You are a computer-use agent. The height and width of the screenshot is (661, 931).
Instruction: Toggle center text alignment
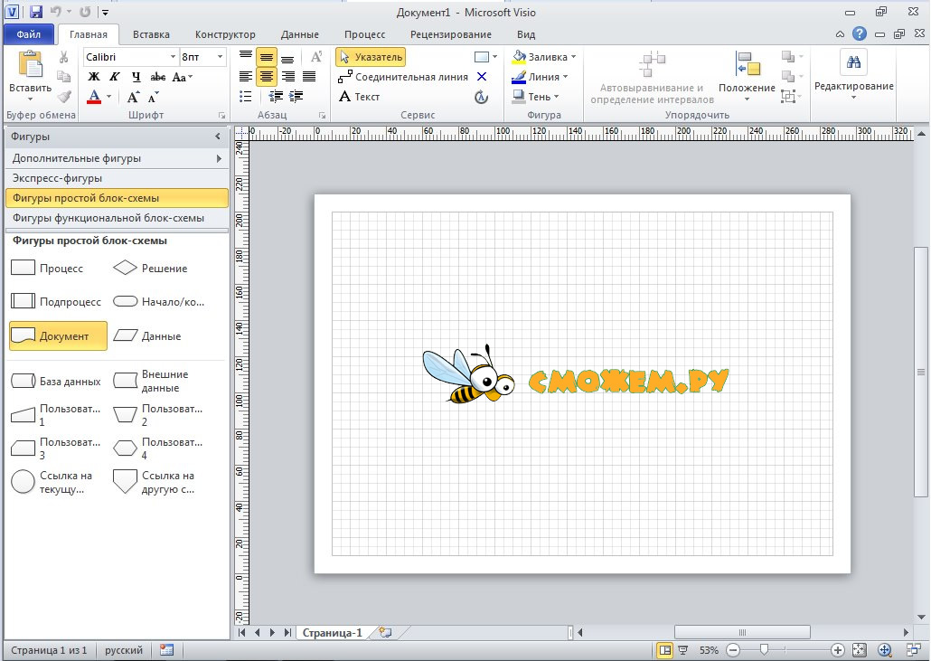(267, 77)
